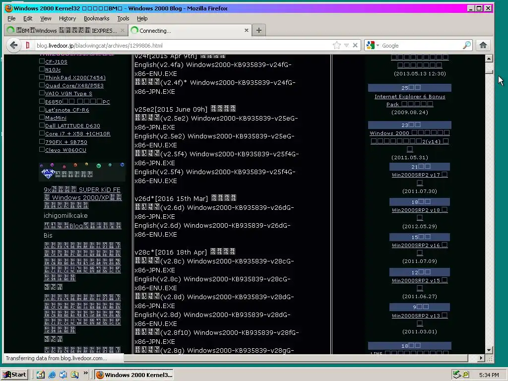The height and width of the screenshot is (381, 508).
Task: Open the Quad Core/X48/P5E3 link
Action: 74,85
